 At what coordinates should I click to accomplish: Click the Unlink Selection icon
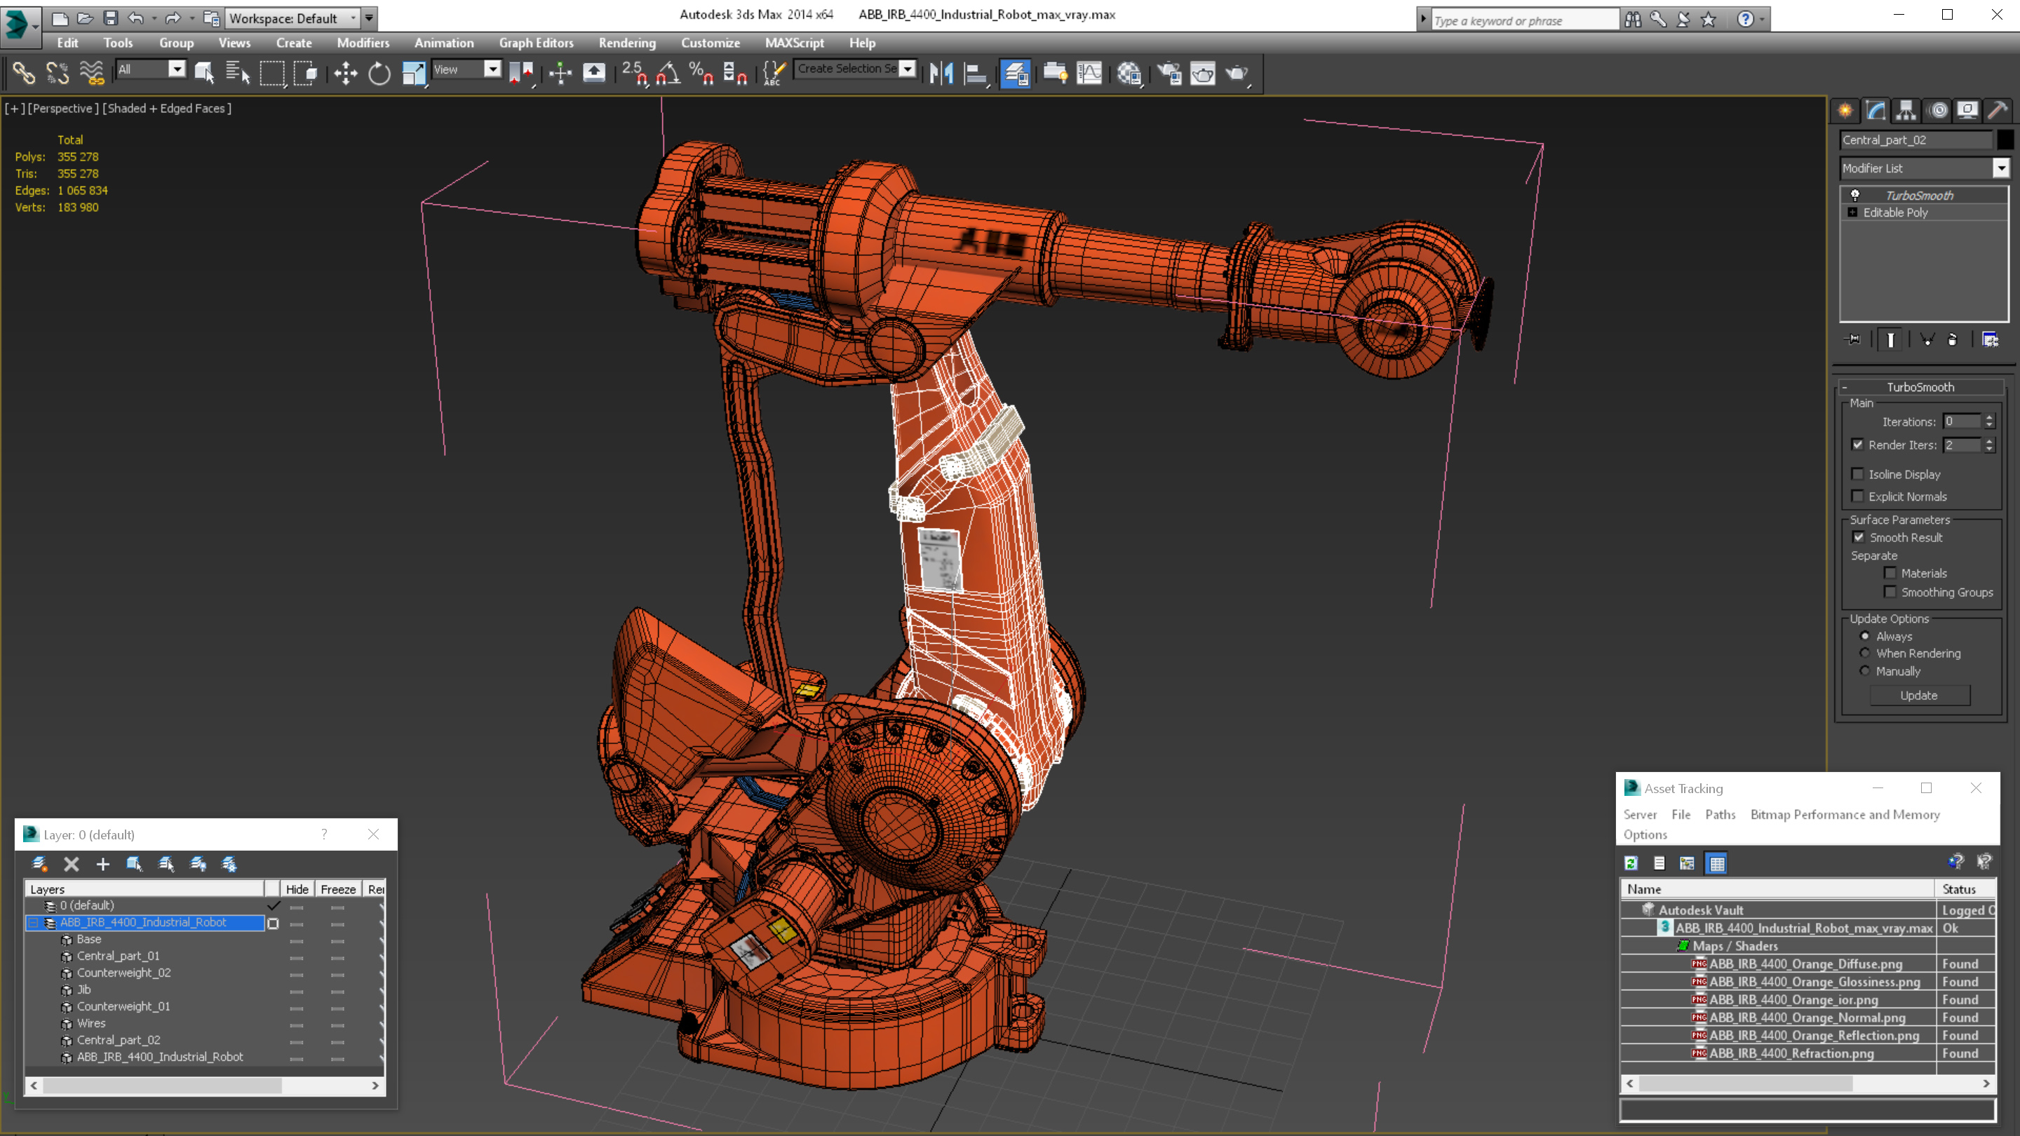click(58, 73)
